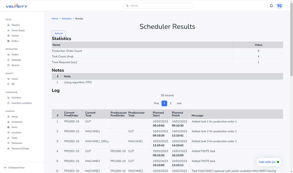
Task: Jump to Last page of log
Action: coord(179,103)
